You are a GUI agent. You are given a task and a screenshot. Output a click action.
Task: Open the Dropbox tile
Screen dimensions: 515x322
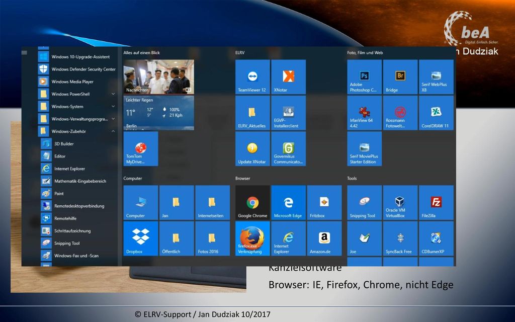coord(141,238)
